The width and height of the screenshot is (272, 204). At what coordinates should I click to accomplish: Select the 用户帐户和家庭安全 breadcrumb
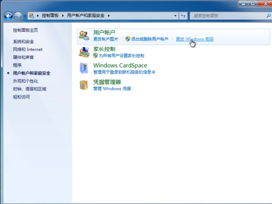[x=86, y=16]
